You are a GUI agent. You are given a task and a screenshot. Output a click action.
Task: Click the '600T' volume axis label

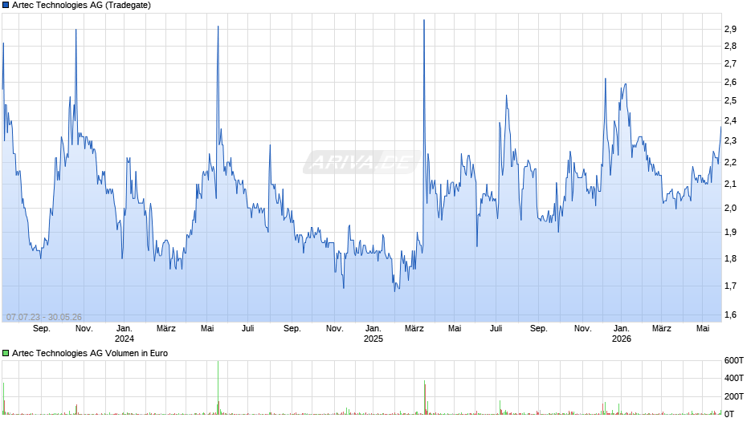(734, 360)
